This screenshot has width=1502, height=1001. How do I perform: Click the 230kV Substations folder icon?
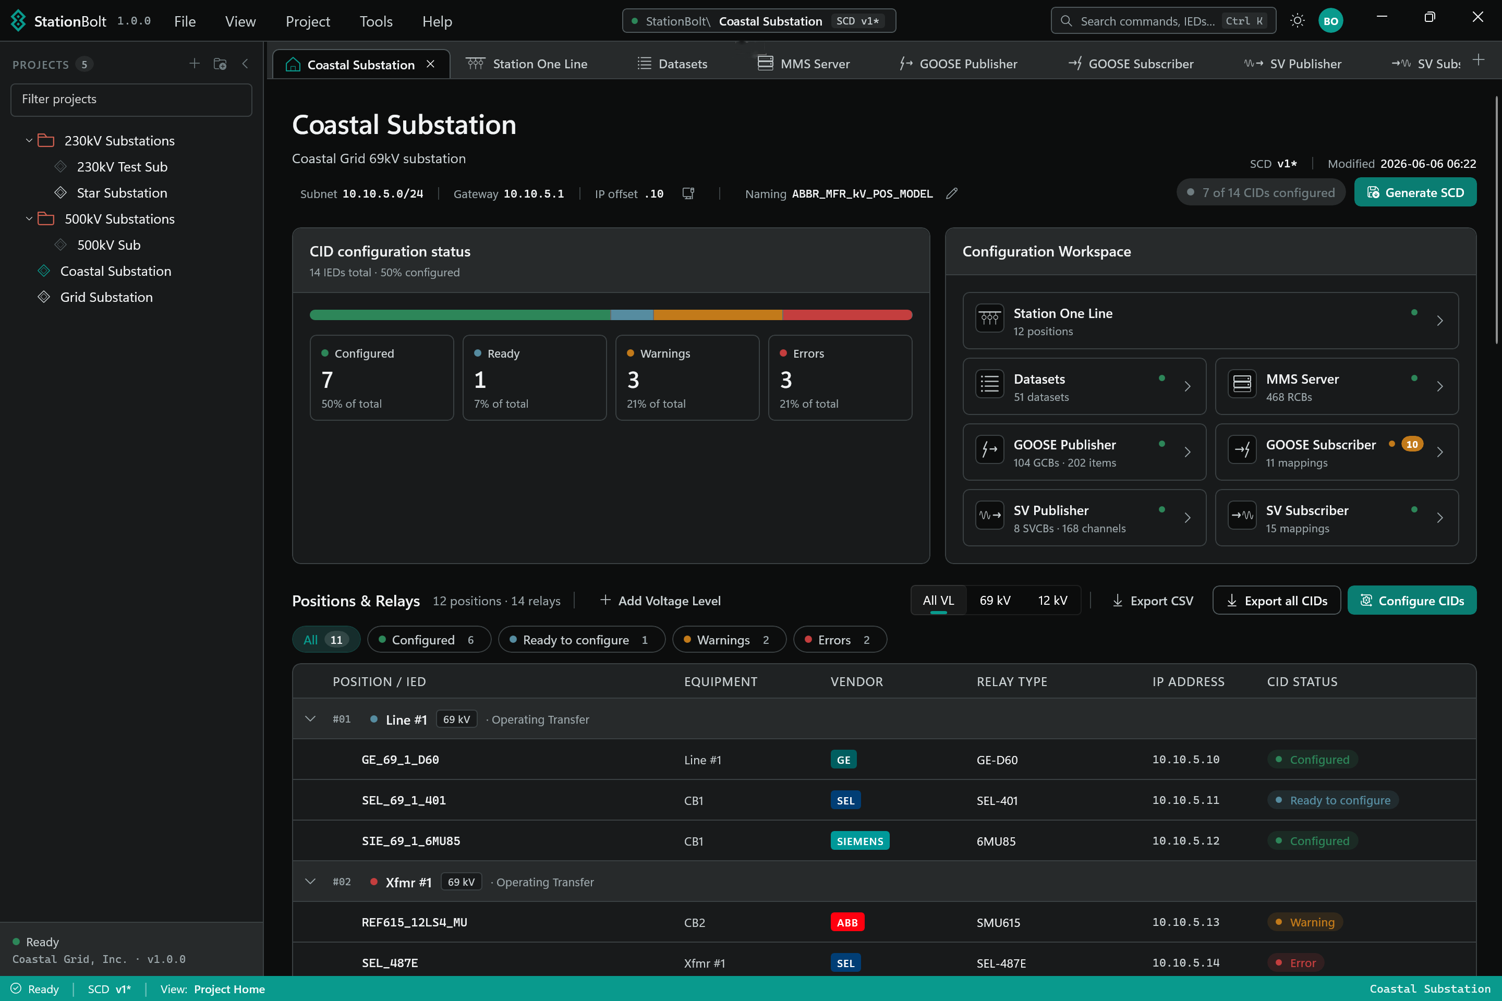click(46, 140)
